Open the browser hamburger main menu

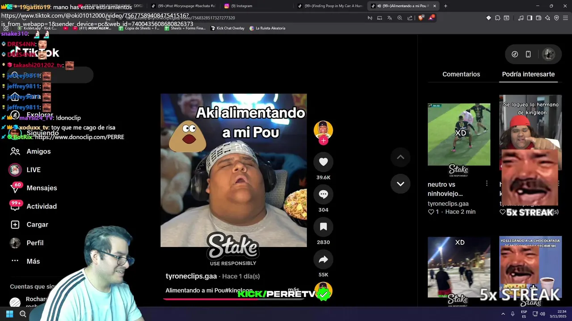point(565,18)
